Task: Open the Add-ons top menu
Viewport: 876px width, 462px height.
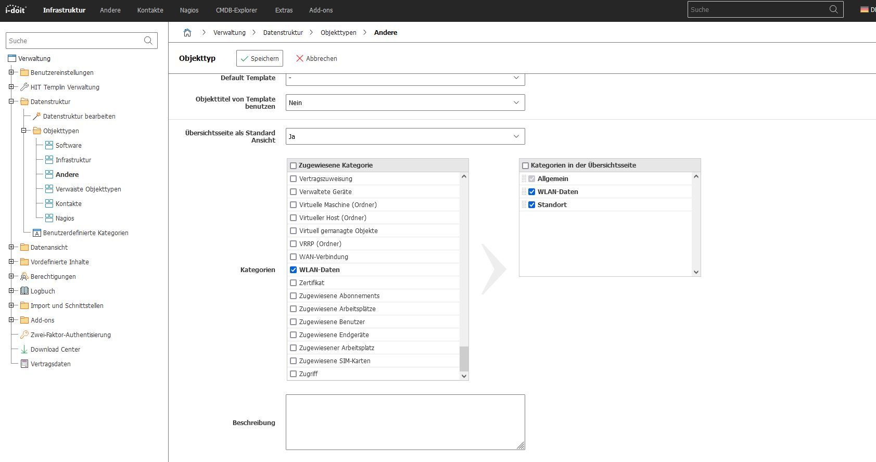Action: tap(321, 10)
